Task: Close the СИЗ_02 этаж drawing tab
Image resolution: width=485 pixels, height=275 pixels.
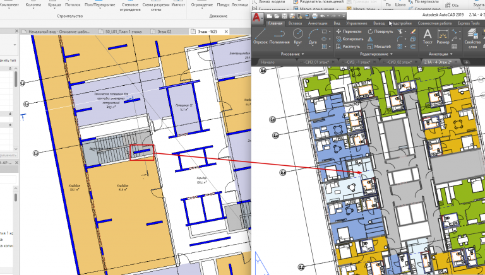Action: click(416, 62)
